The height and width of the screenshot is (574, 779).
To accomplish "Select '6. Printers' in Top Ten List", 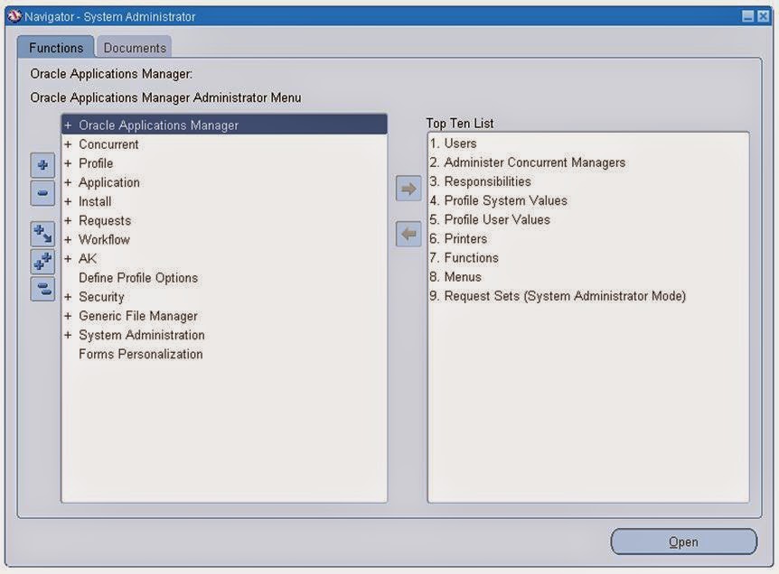I will (458, 238).
